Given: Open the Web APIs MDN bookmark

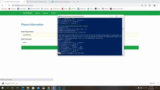Looking at the screenshot, I should 34,9.
